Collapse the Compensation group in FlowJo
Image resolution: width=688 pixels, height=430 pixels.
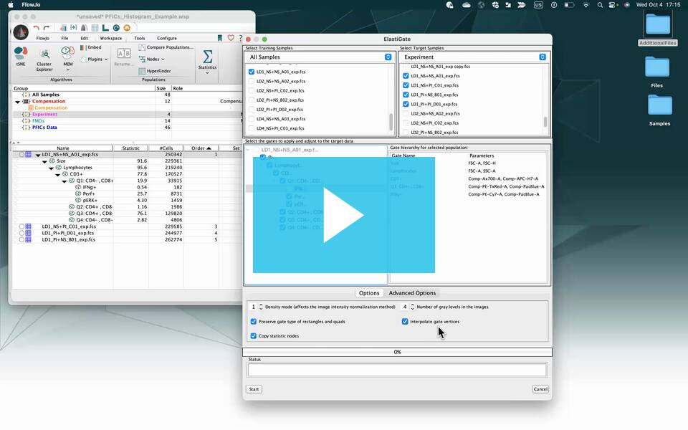click(17, 101)
